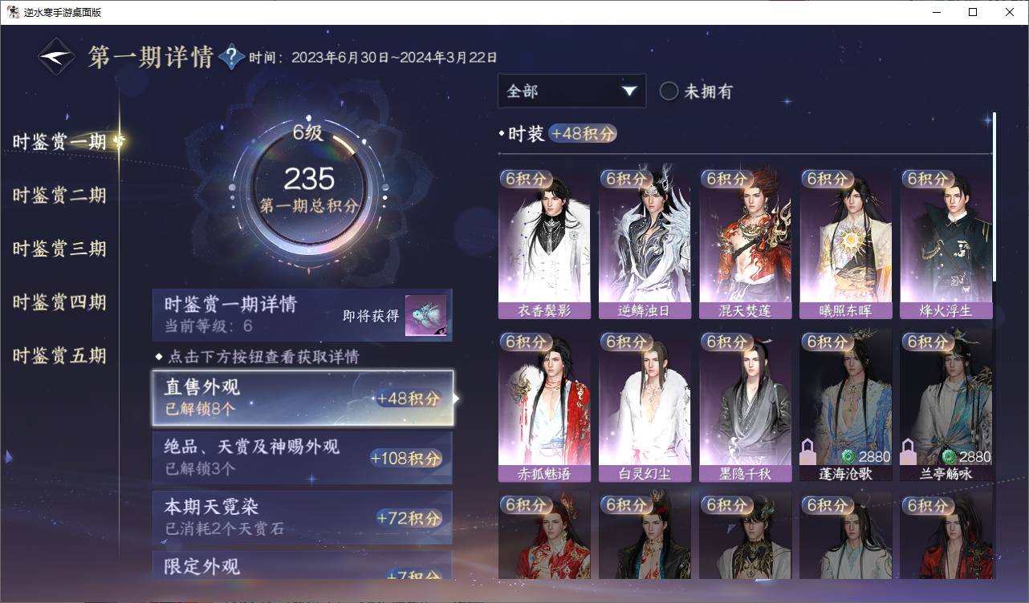The height and width of the screenshot is (603, 1029).
Task: Click the game app icon in title bar
Action: pos(14,12)
